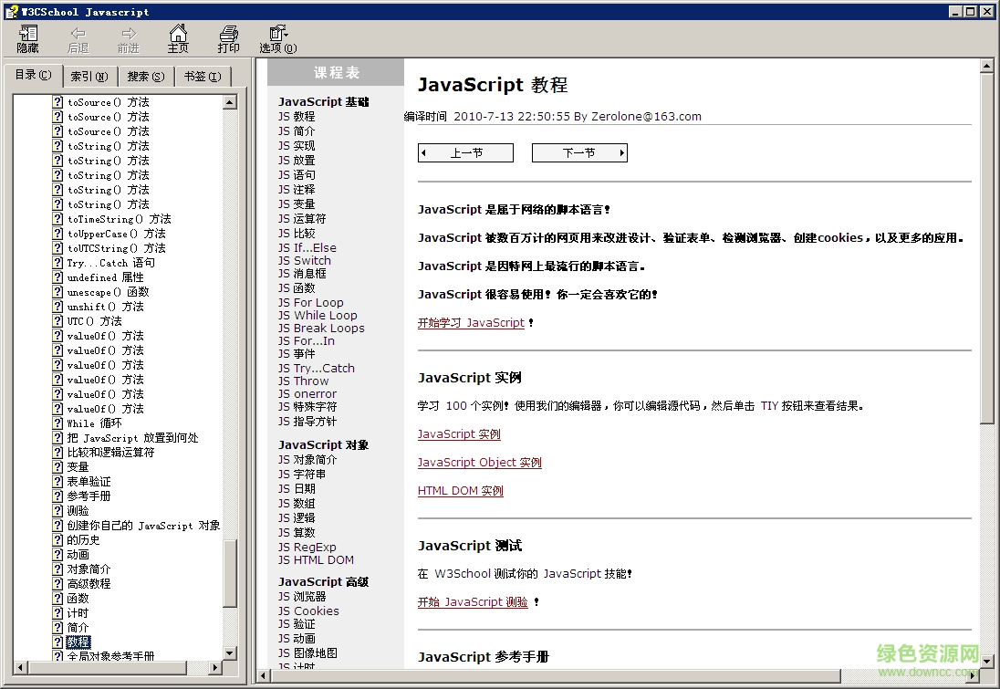Click the main page scroll-down arrow
1000x689 pixels.
986,662
